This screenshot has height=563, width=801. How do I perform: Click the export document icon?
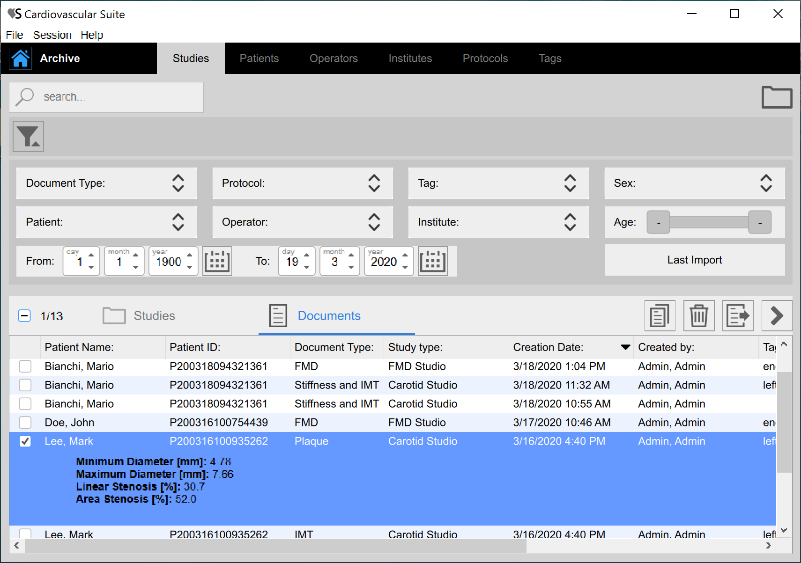737,316
